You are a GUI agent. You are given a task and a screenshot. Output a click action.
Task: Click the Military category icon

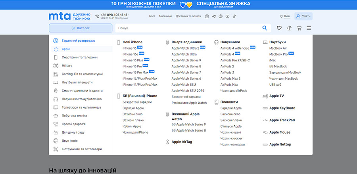pyautogui.click(x=56, y=66)
